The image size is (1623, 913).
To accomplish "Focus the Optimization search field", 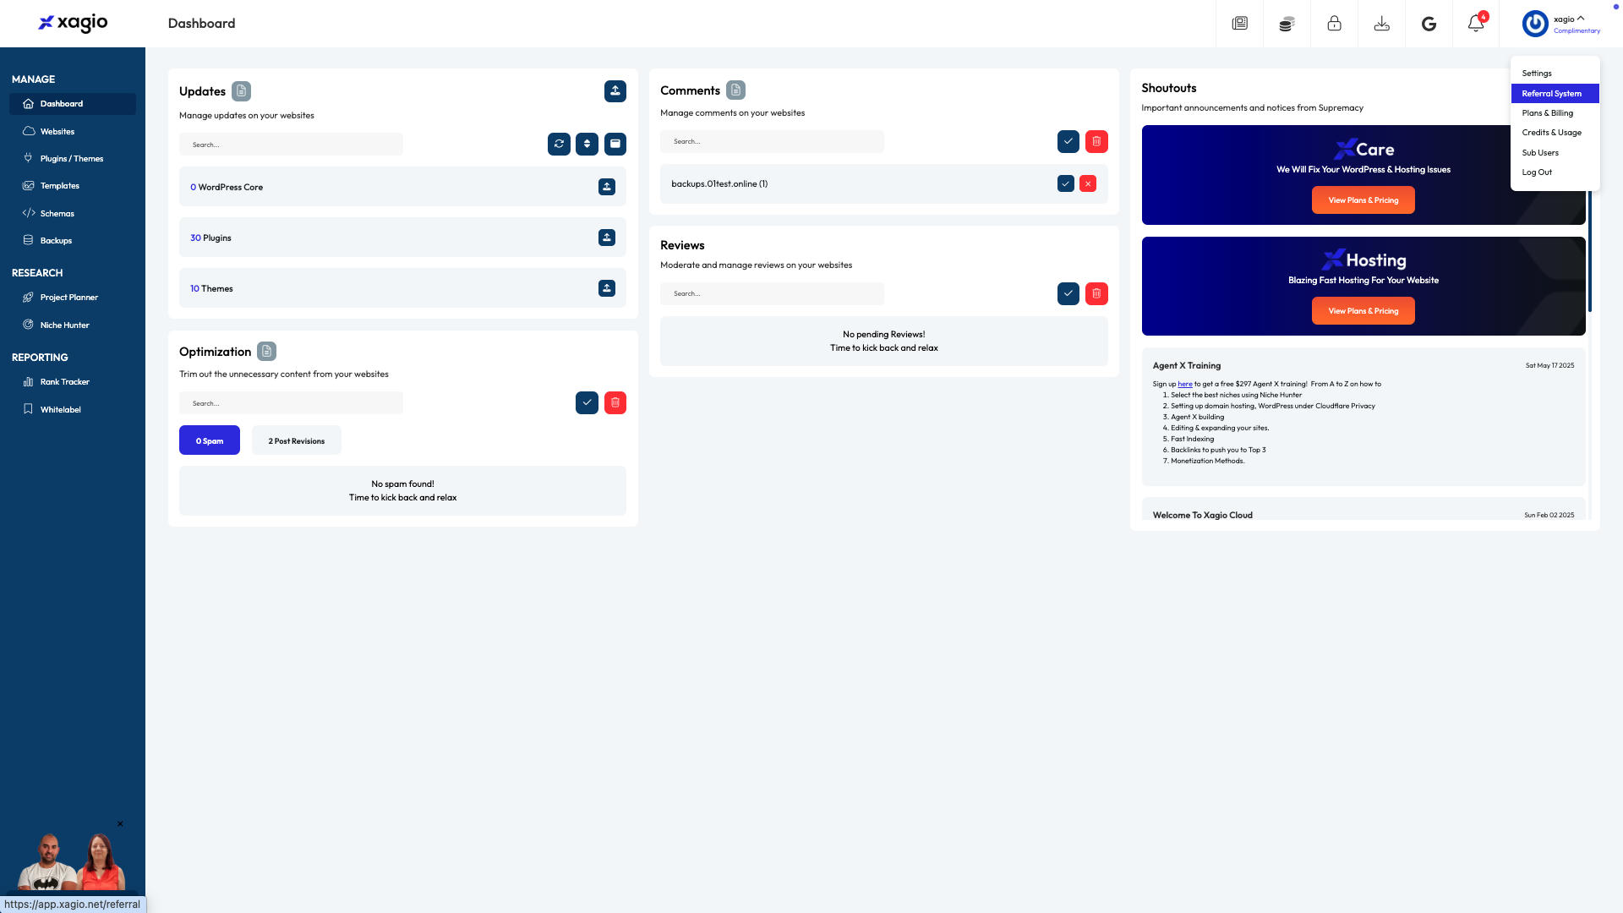I will 291,403.
